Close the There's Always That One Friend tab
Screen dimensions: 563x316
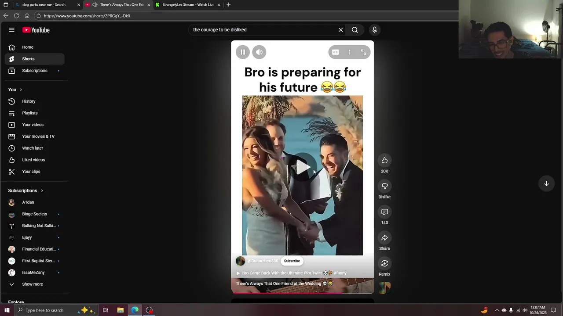coord(149,5)
